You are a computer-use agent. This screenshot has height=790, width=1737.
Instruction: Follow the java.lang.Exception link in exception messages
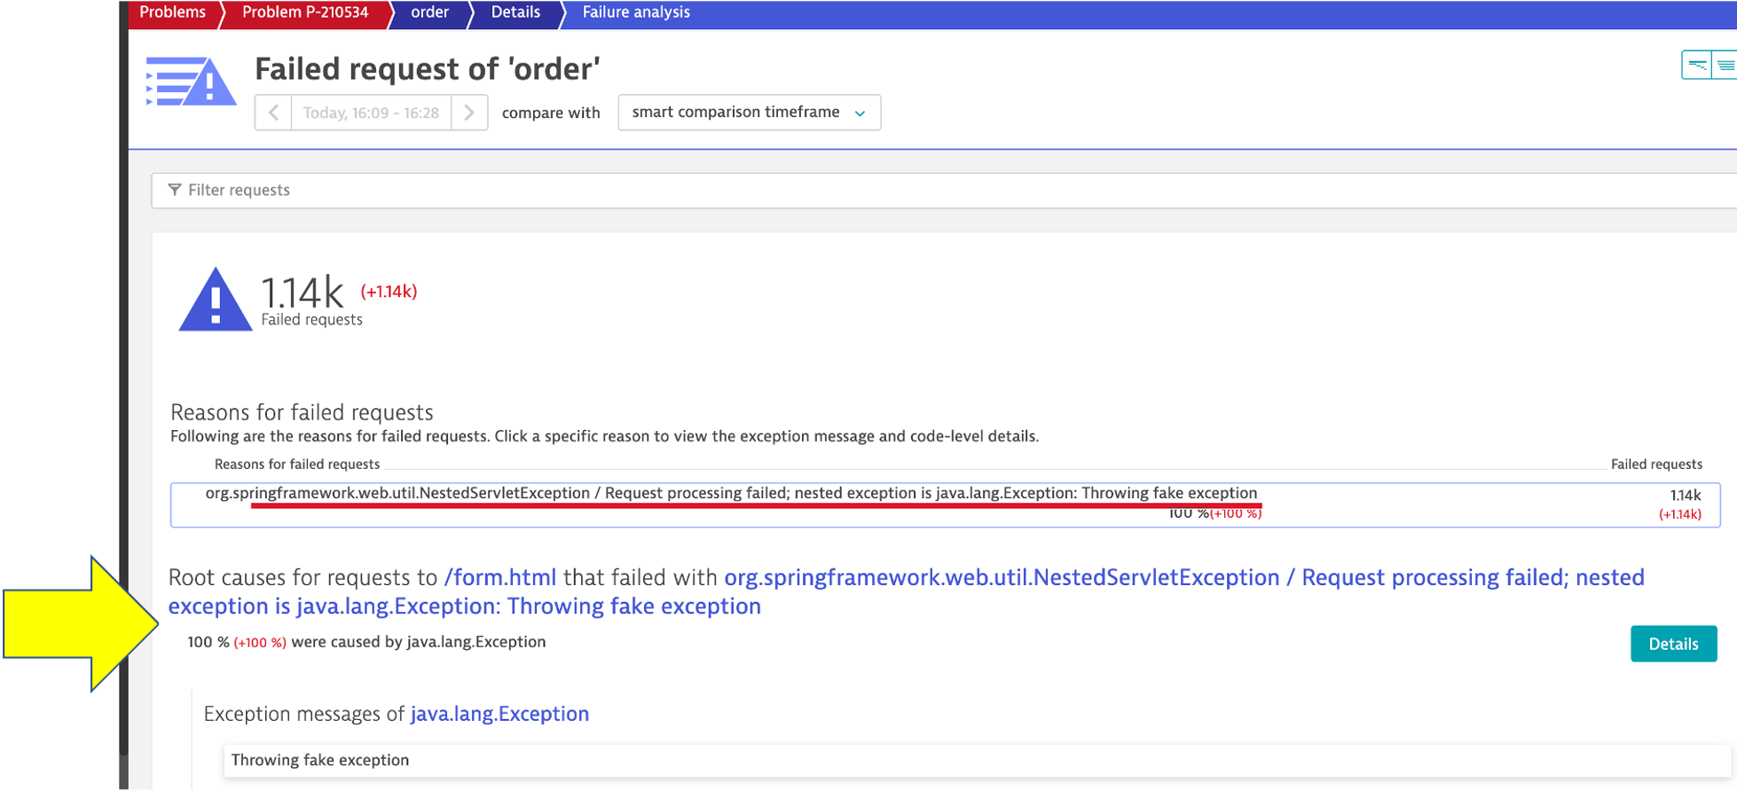(x=499, y=714)
